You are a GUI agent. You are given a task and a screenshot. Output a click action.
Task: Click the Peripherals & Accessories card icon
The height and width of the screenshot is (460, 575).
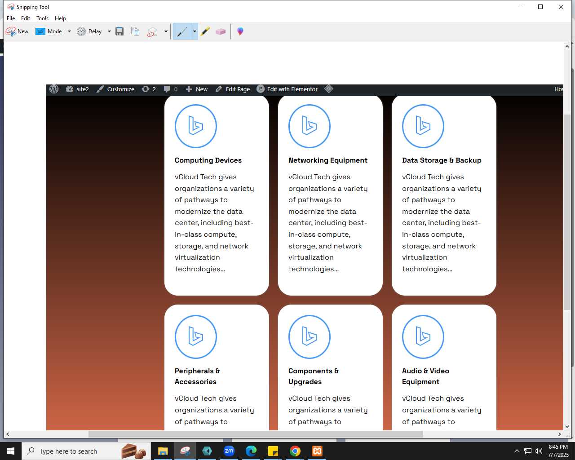[x=196, y=337]
